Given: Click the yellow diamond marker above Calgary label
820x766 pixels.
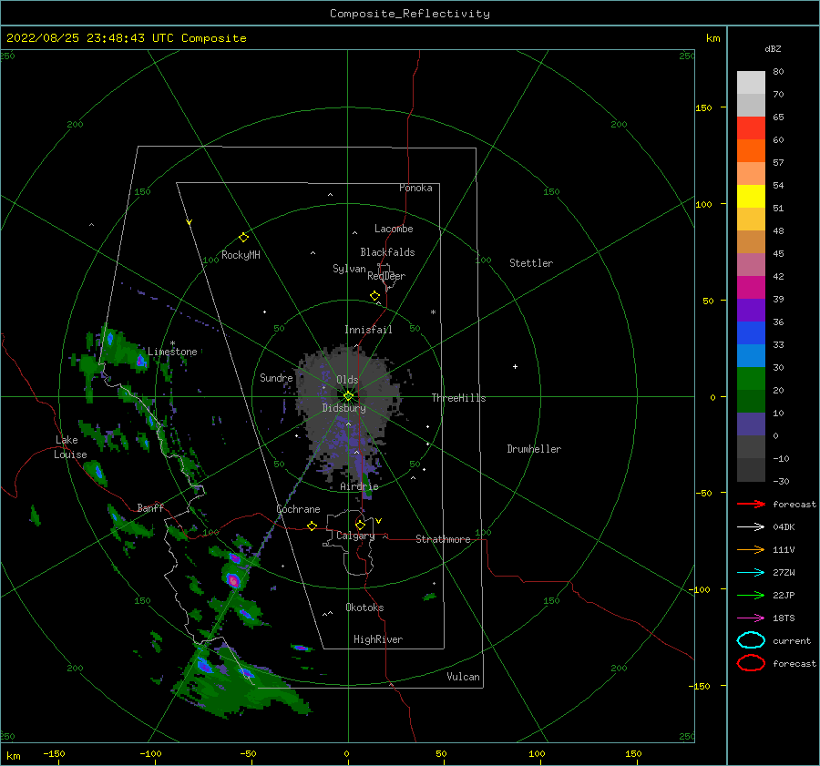Looking at the screenshot, I should 360,525.
